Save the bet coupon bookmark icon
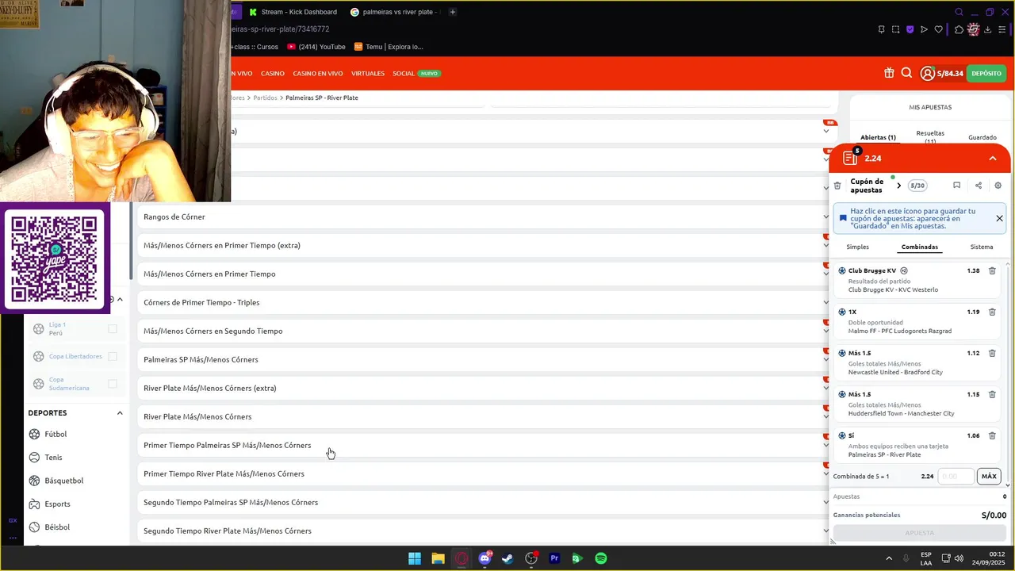The image size is (1015, 571). [x=956, y=186]
